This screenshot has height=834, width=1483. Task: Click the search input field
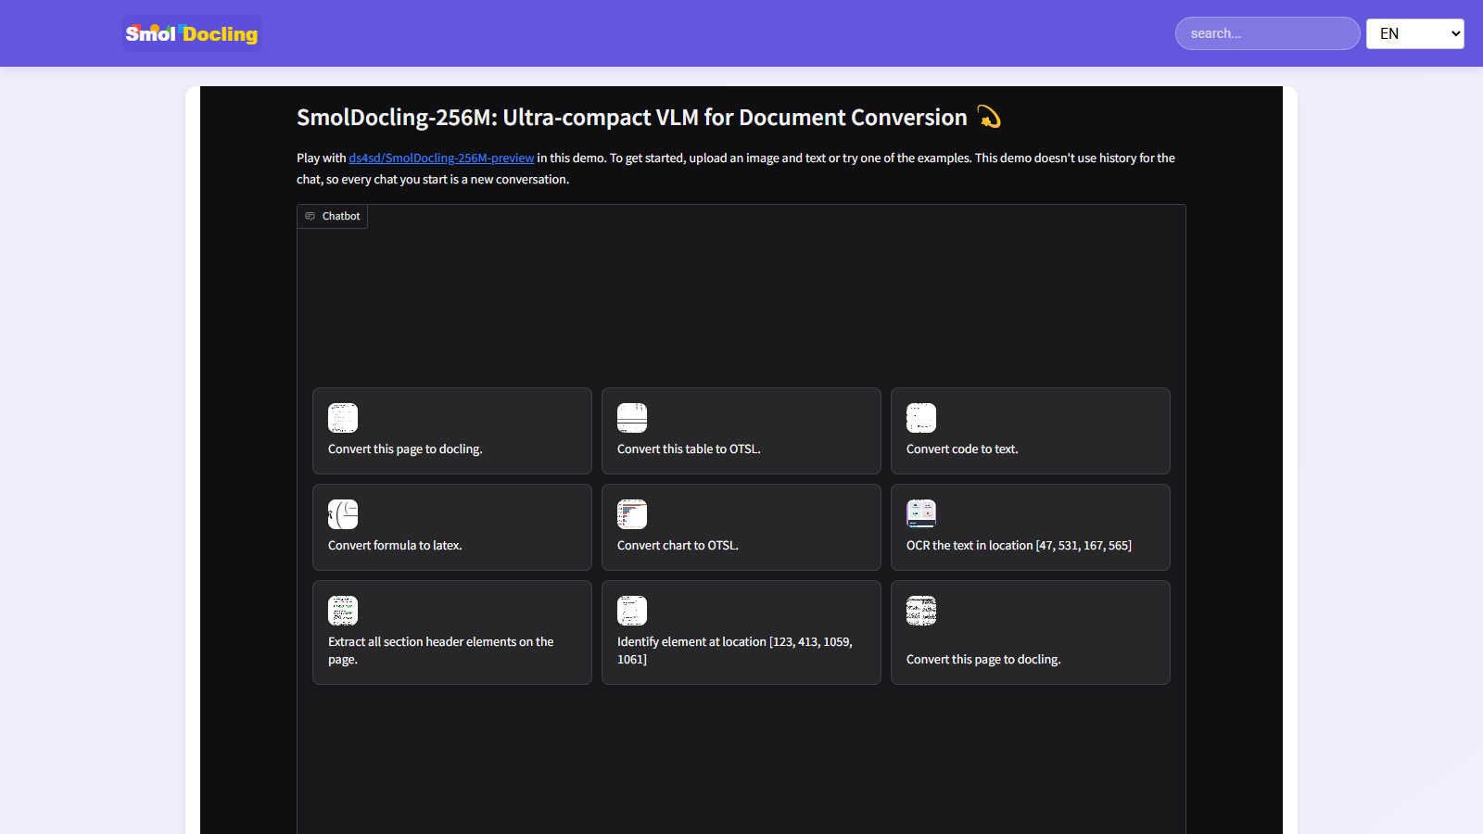[x=1267, y=33]
